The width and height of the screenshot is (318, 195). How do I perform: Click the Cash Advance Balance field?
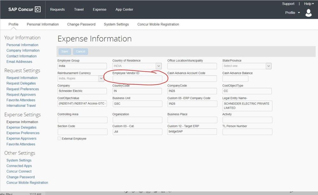pyautogui.click(x=235, y=78)
